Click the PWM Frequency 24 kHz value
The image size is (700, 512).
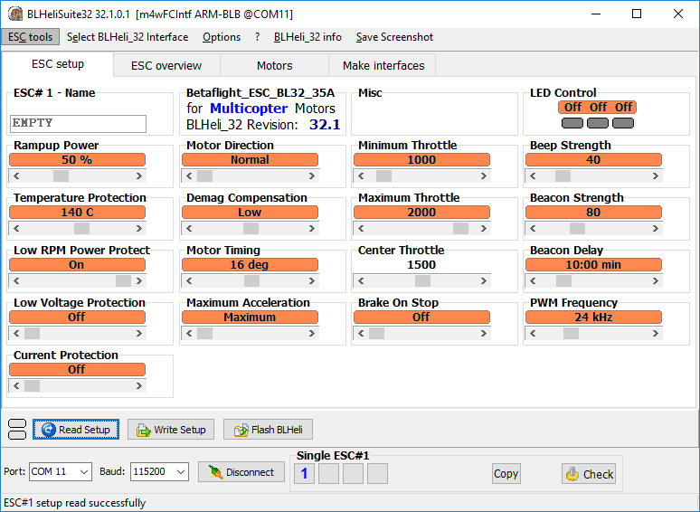tap(594, 317)
